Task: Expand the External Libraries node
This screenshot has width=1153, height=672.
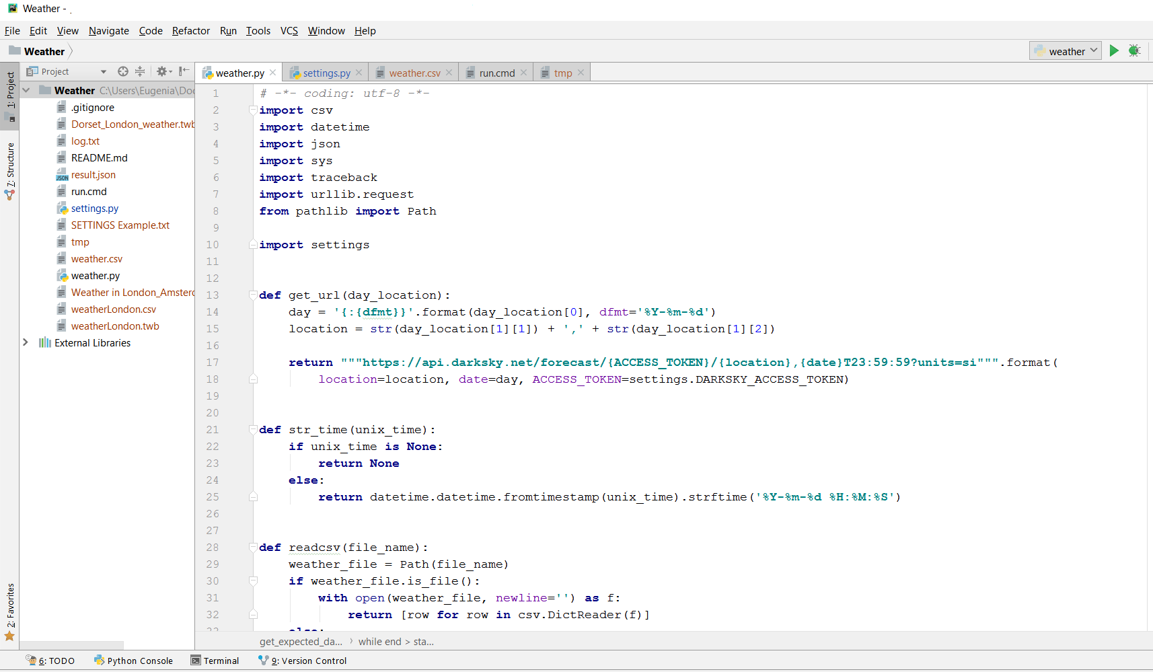Action: point(26,342)
